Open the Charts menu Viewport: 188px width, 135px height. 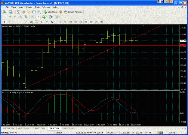(29, 7)
